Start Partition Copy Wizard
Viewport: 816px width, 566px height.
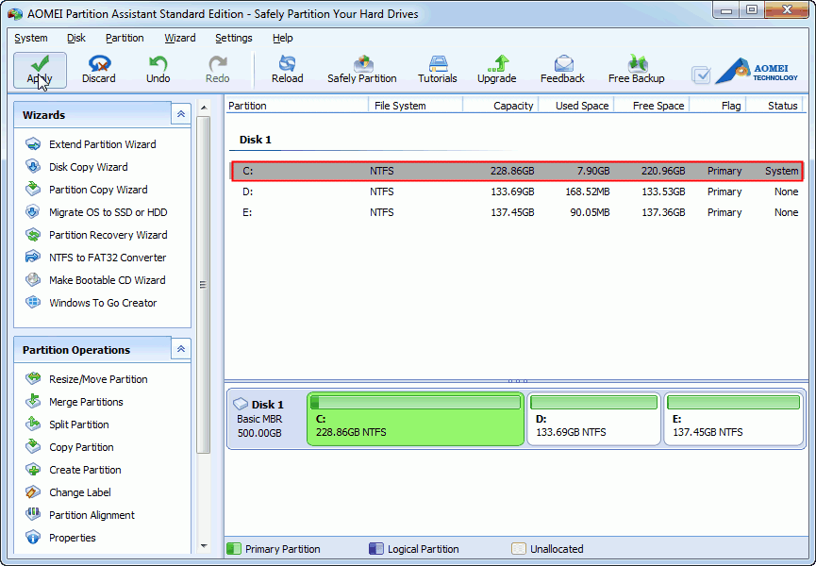click(87, 190)
